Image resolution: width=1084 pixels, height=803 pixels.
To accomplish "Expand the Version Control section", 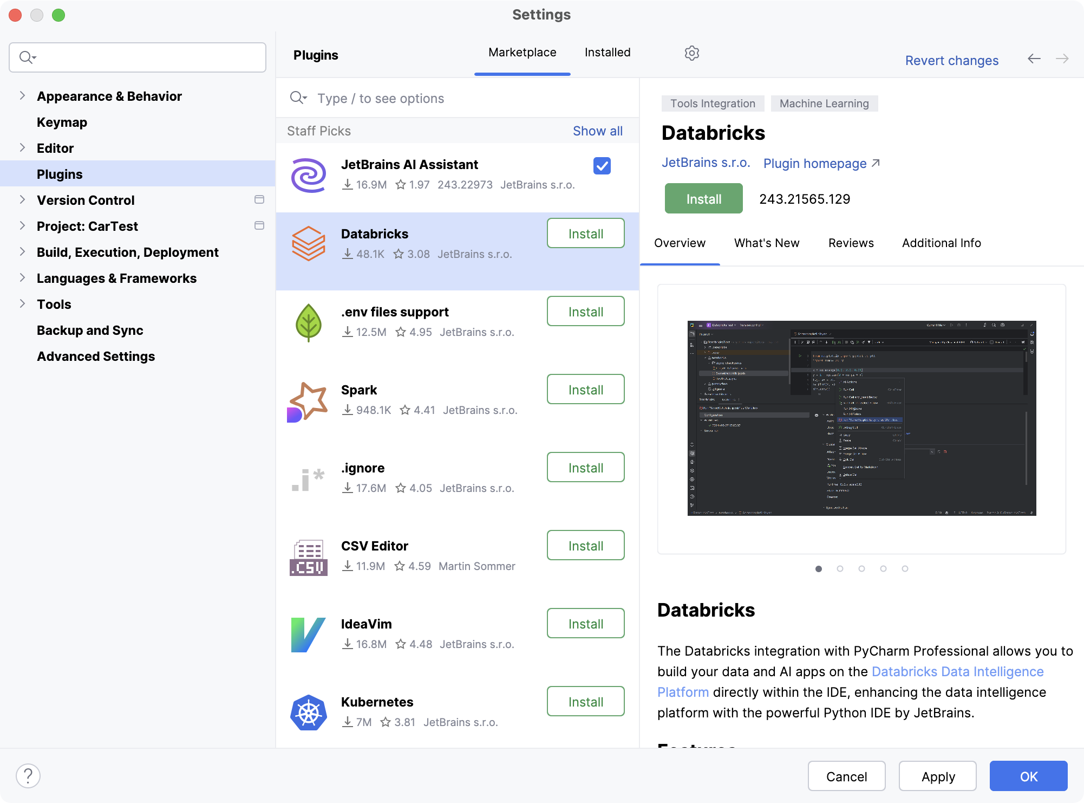I will pos(22,200).
